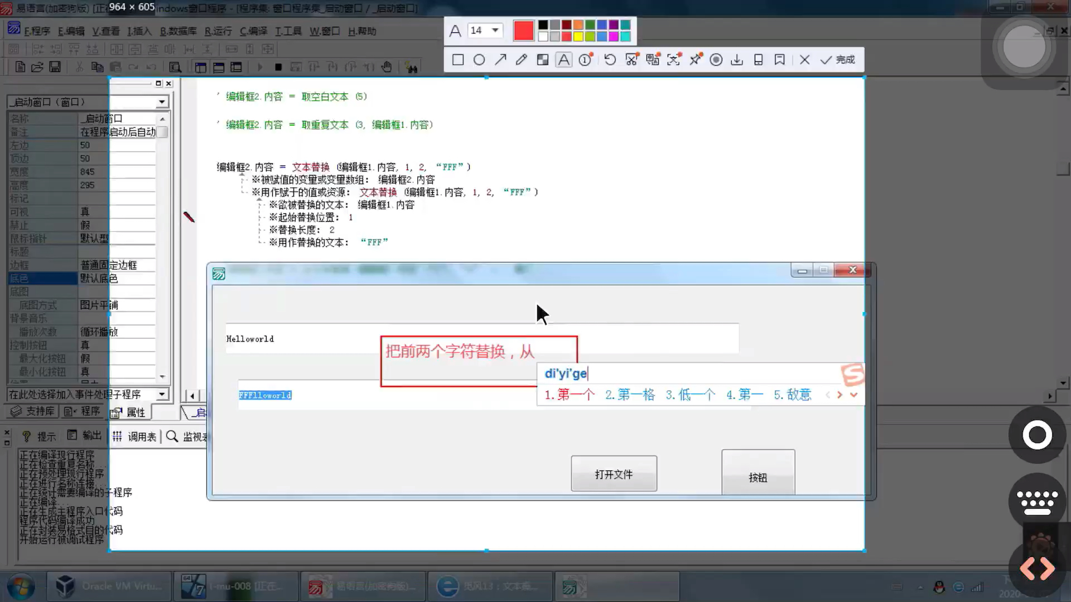Open the font size 14 dropdown
The height and width of the screenshot is (602, 1071).
click(x=495, y=30)
